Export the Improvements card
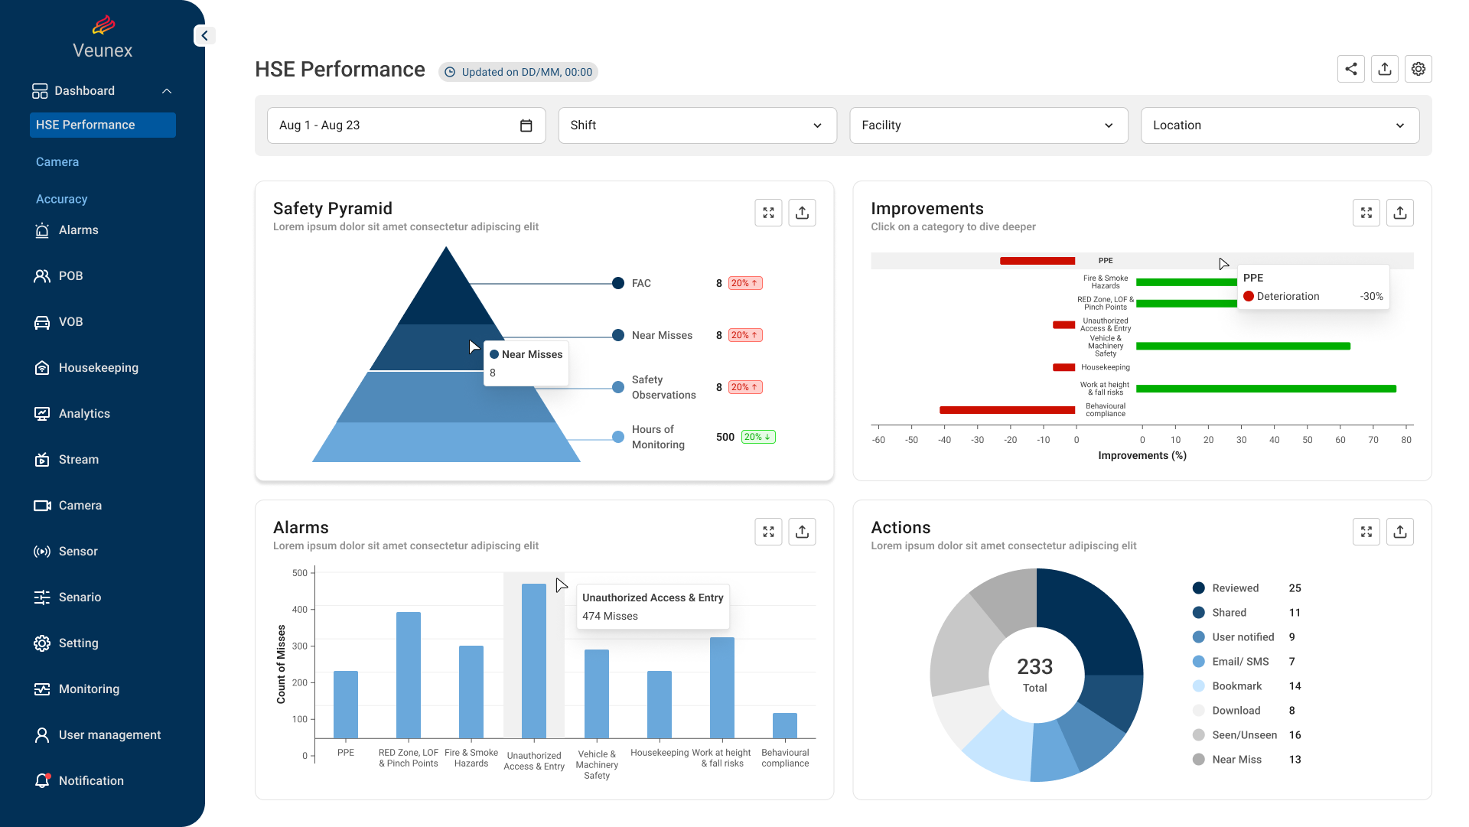The width and height of the screenshot is (1469, 827). pyautogui.click(x=1400, y=213)
